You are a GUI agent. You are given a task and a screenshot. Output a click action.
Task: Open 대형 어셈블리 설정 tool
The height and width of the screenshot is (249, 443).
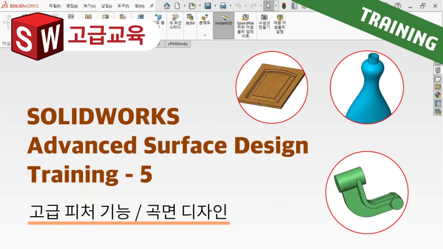tap(280, 24)
